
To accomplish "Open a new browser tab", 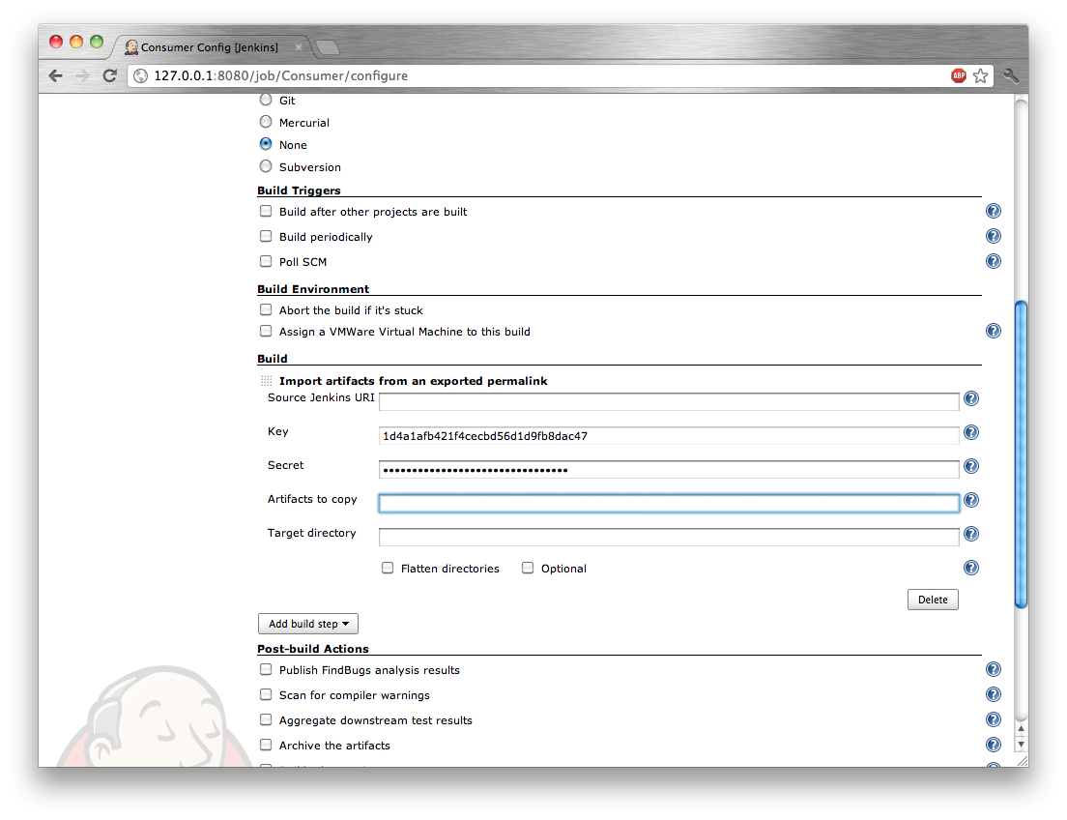I will pos(328,47).
